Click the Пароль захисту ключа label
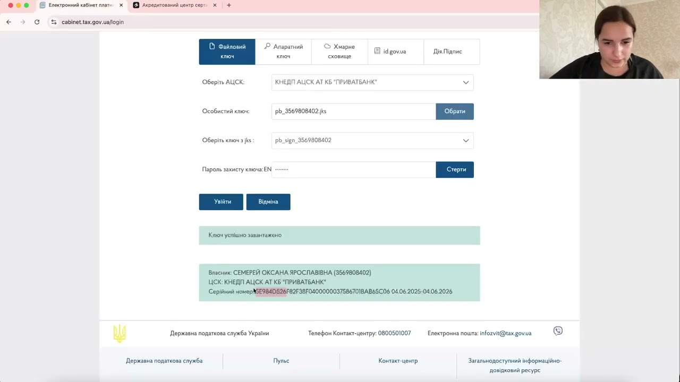This screenshot has width=680, height=382. pos(233,170)
